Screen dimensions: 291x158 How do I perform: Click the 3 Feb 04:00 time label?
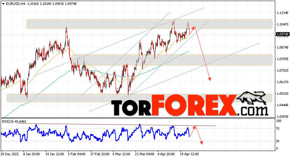(77, 154)
